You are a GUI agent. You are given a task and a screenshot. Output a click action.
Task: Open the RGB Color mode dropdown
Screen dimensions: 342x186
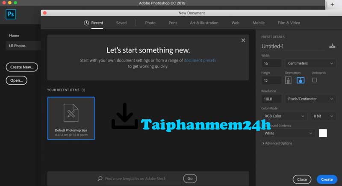pyautogui.click(x=284, y=116)
